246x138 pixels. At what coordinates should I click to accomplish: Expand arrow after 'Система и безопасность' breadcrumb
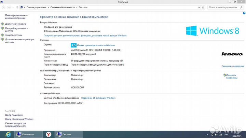click(x=77, y=8)
